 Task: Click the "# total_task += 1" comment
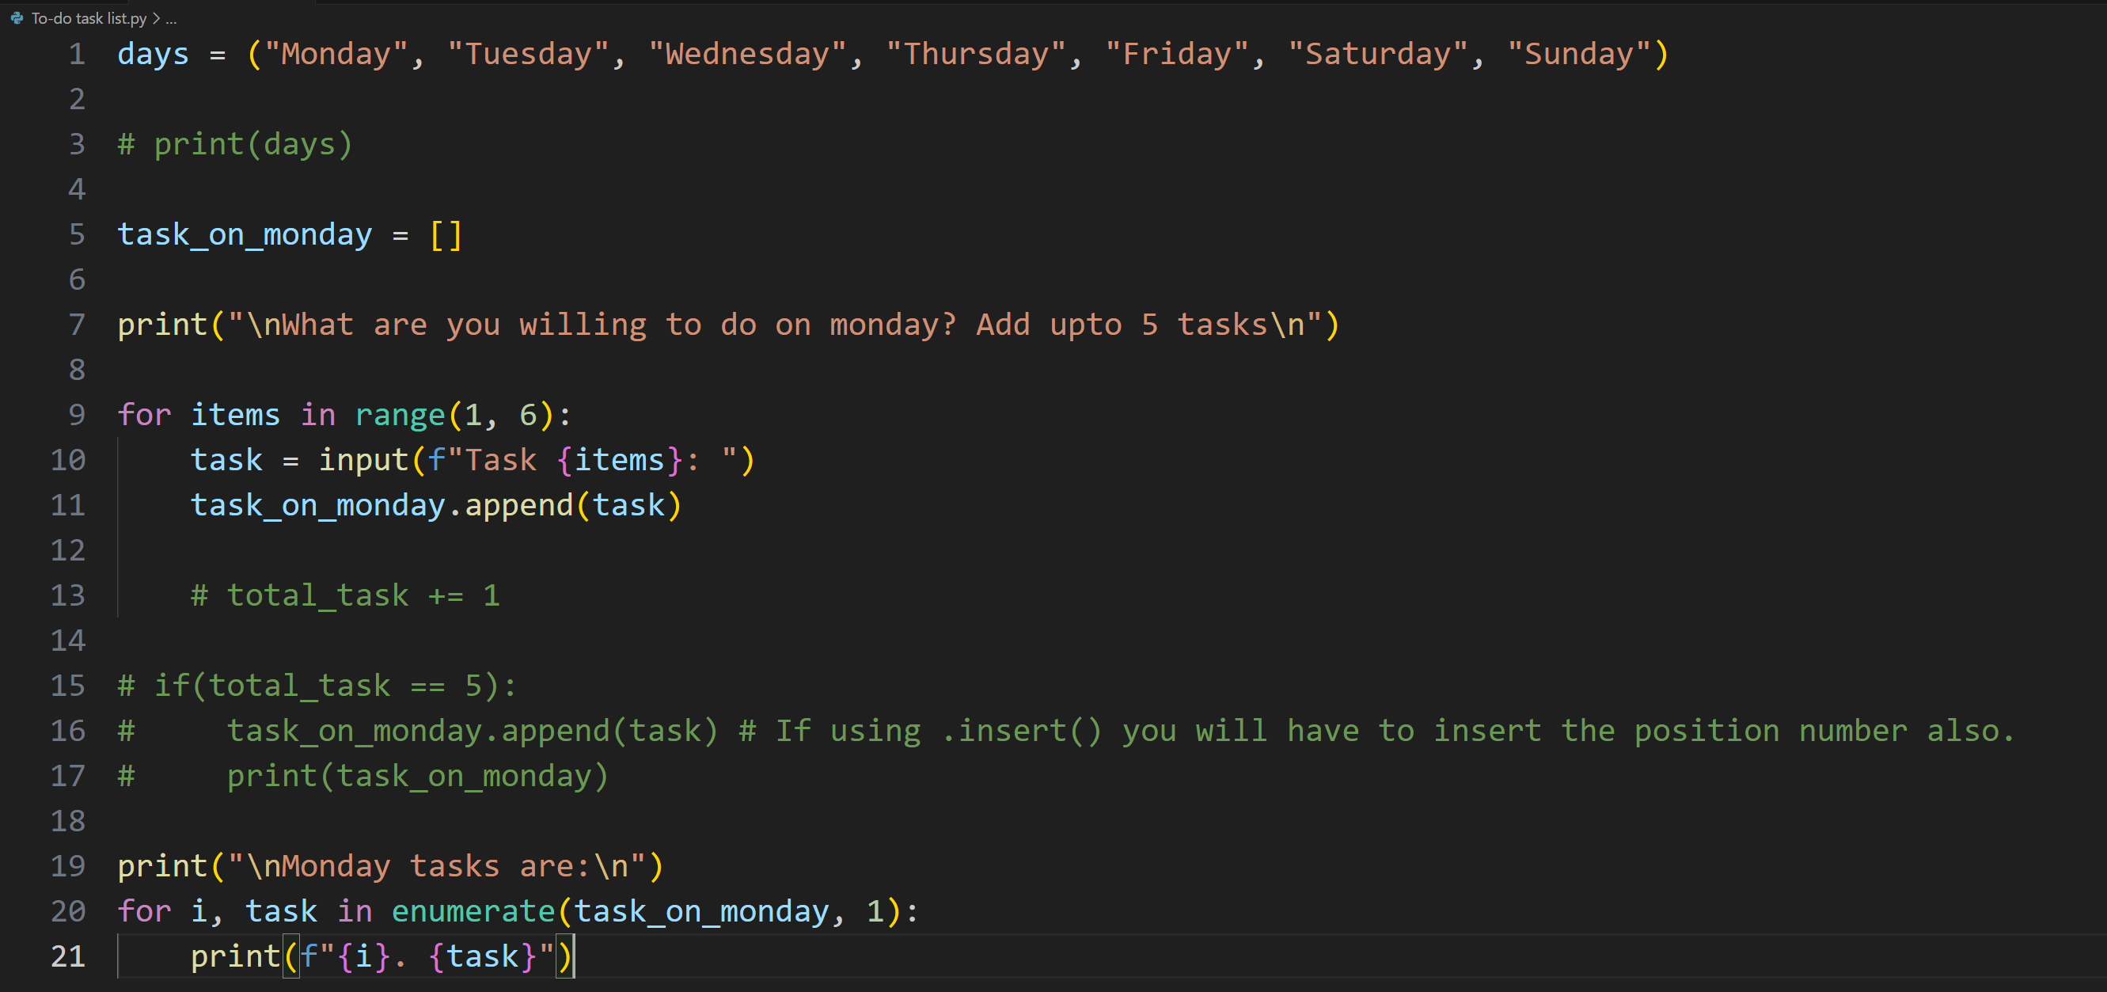[x=345, y=595]
